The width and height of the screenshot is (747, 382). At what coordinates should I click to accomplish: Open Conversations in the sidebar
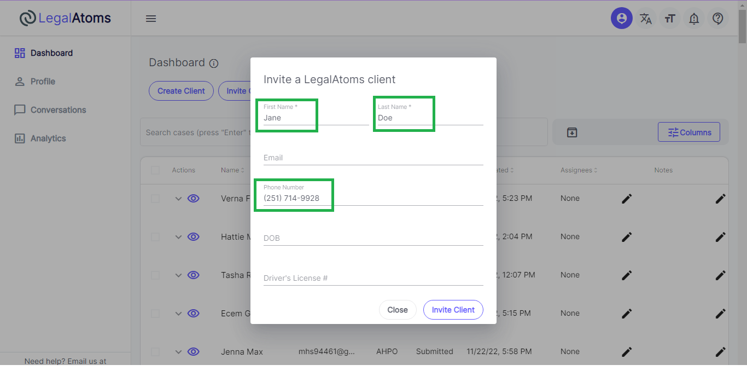pyautogui.click(x=50, y=110)
